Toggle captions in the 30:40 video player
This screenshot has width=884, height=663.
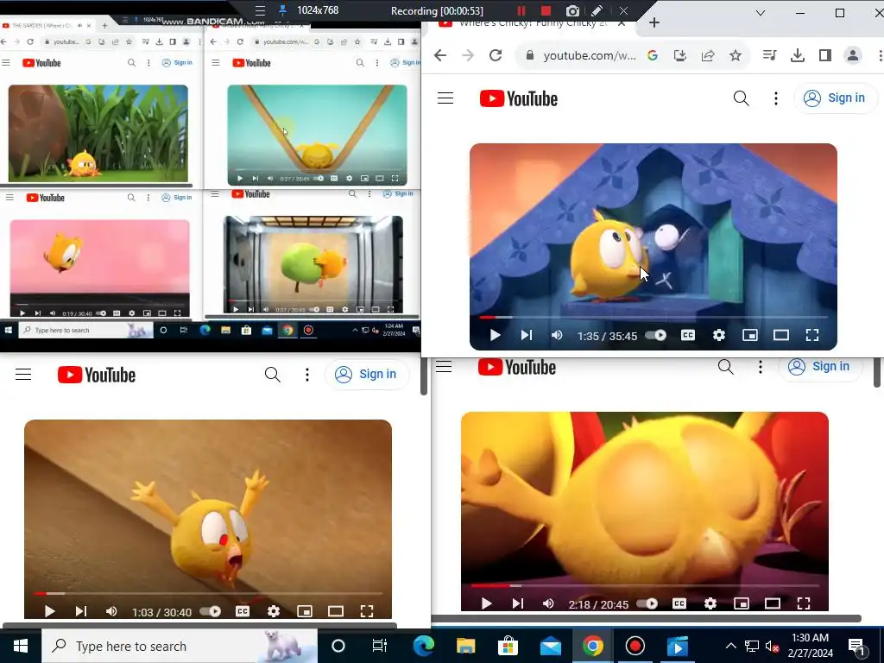(243, 612)
